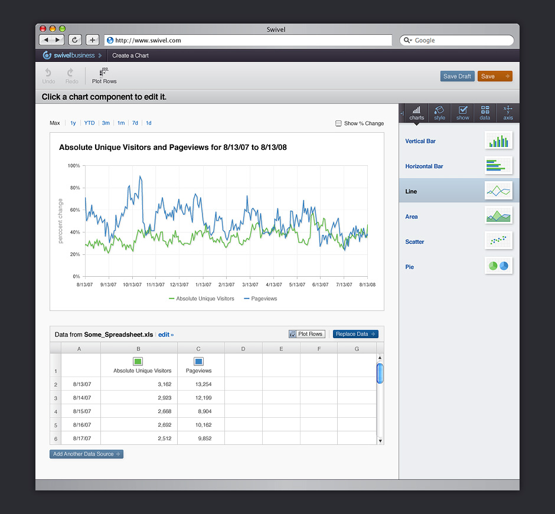Click the Plot Rows toolbar icon
Image resolution: width=555 pixels, height=514 pixels.
(x=105, y=73)
